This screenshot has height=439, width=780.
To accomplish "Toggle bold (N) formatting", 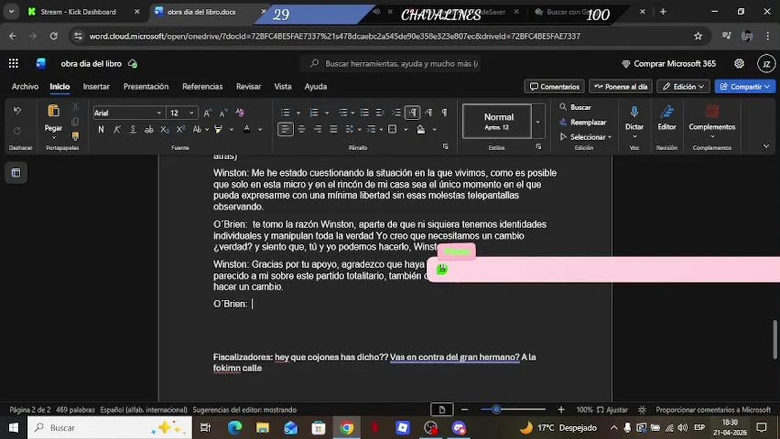I will 101,129.
